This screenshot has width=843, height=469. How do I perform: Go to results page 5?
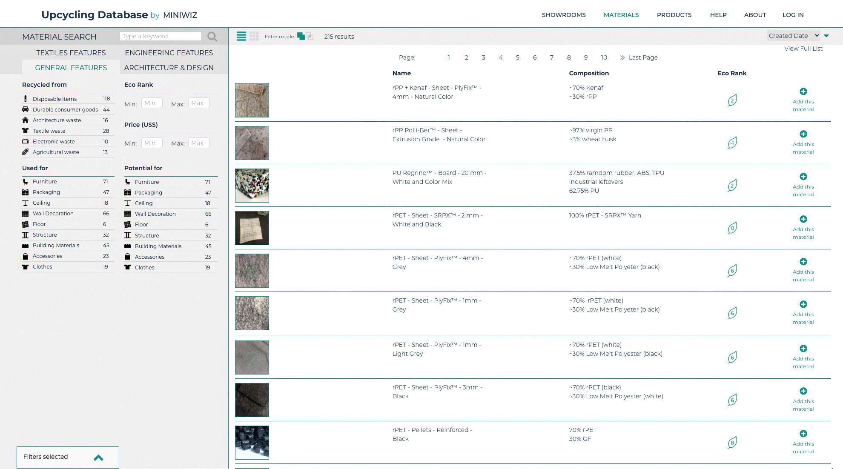[x=517, y=57]
